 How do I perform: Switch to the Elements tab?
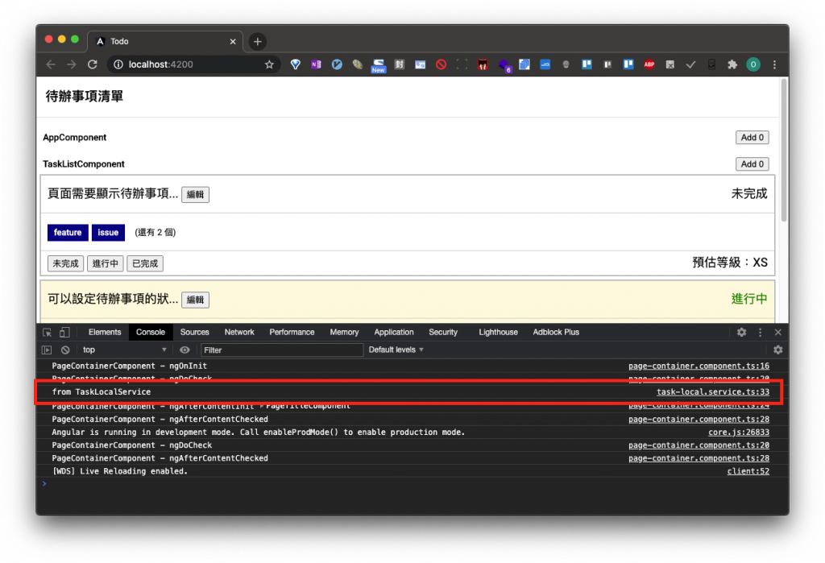pyautogui.click(x=105, y=333)
